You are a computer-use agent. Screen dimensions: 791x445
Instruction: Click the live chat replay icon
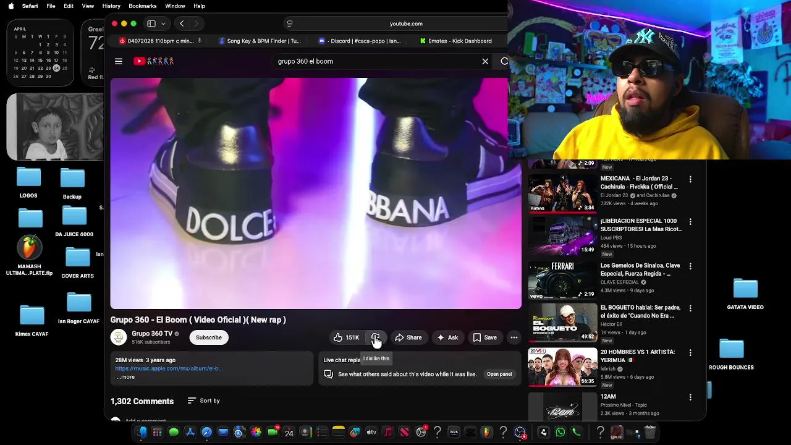pos(328,374)
